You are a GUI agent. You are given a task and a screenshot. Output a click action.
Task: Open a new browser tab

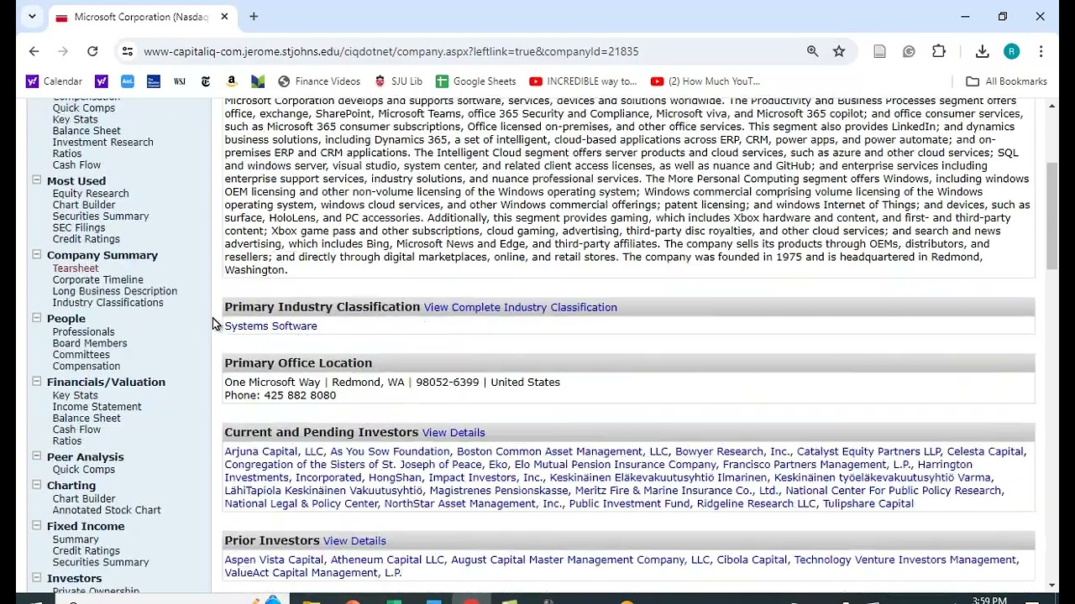click(254, 16)
